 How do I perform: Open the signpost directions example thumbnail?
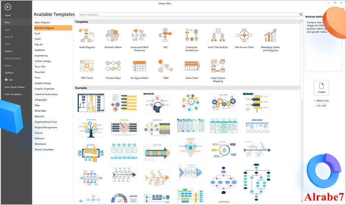[x=256, y=103]
